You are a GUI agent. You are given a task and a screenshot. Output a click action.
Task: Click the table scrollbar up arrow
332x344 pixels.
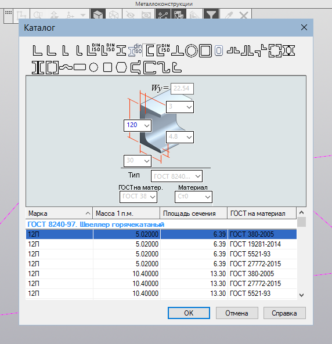coord(301,212)
